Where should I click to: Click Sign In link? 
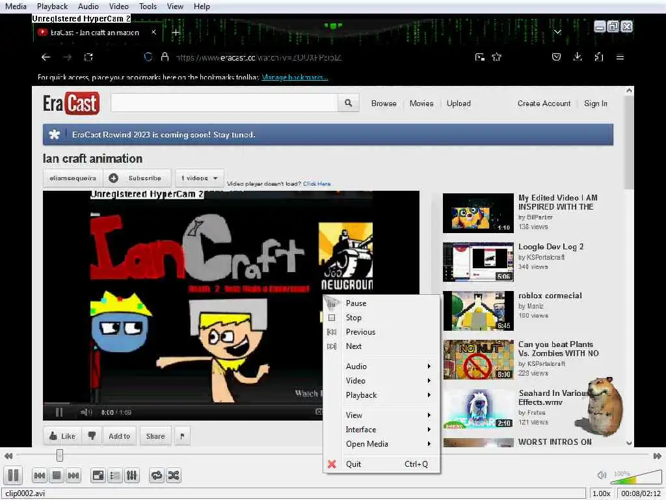[x=596, y=104]
